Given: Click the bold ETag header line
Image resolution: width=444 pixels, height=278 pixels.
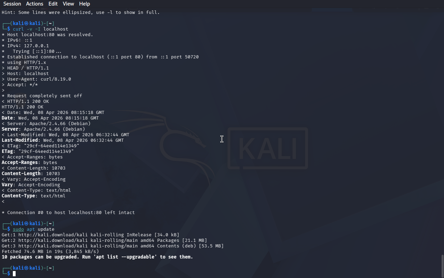Looking at the screenshot, I should tap(38, 151).
